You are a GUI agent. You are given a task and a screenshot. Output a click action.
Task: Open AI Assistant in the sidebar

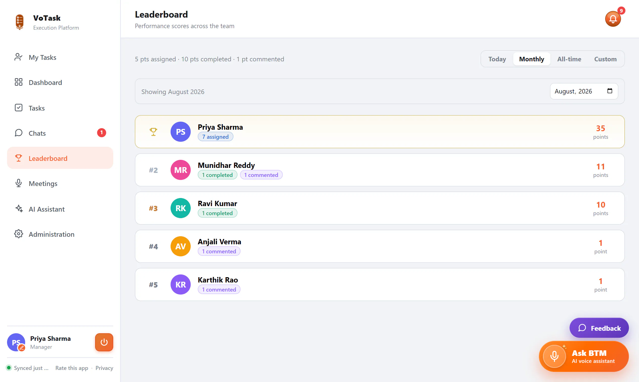[60, 209]
